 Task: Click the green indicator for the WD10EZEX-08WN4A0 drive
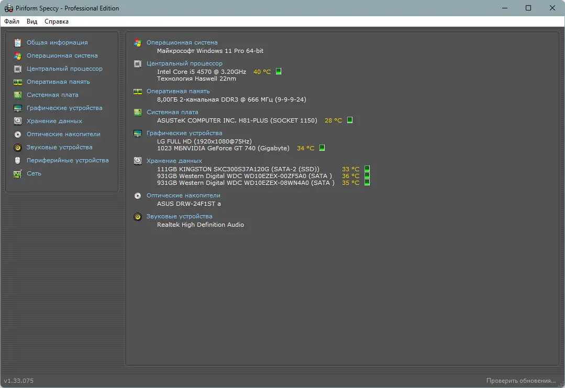point(367,182)
